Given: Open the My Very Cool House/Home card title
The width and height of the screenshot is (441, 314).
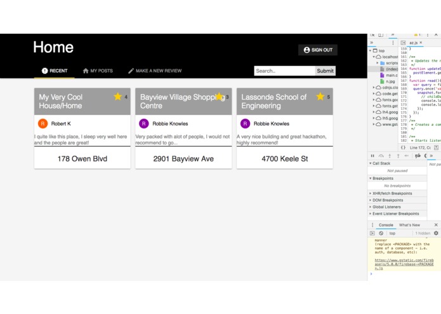Looking at the screenshot, I should pos(60,101).
